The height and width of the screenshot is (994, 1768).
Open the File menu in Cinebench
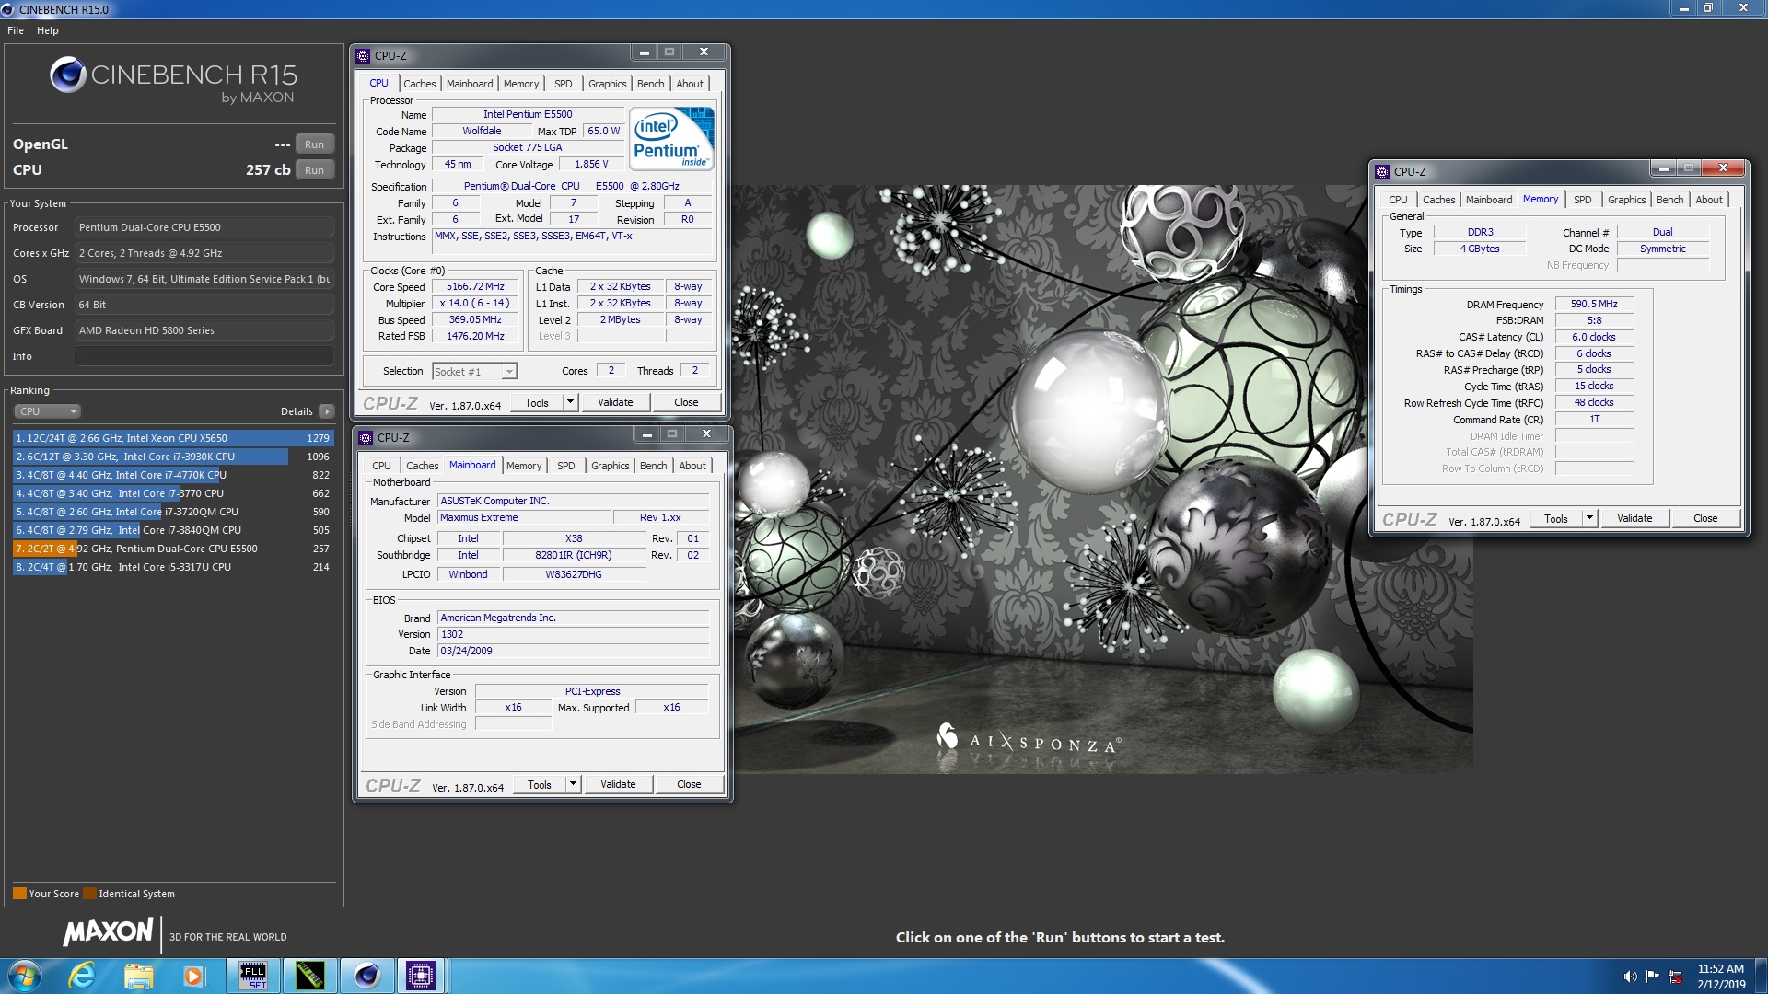[16, 30]
